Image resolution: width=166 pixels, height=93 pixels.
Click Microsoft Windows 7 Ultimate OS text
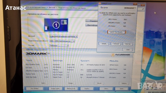click(95, 77)
